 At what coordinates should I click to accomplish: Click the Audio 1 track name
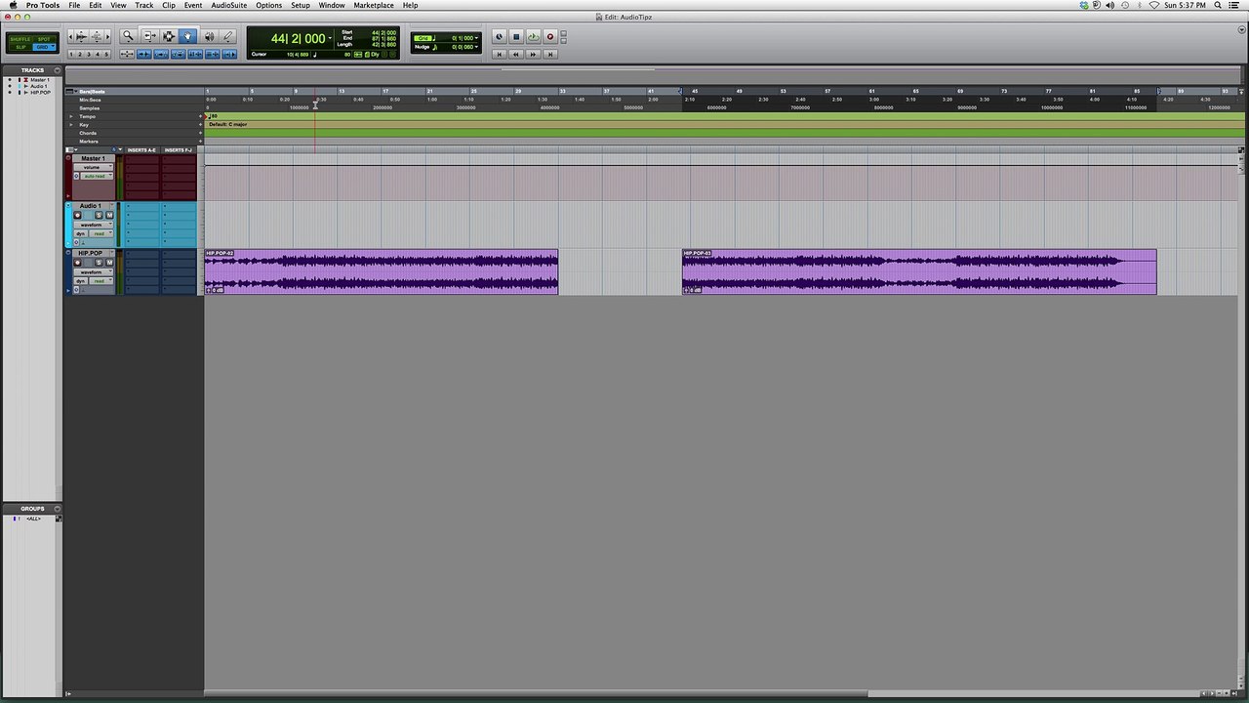(91, 206)
